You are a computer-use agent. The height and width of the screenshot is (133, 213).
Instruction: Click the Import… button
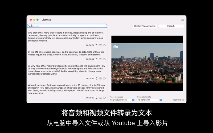171,26
